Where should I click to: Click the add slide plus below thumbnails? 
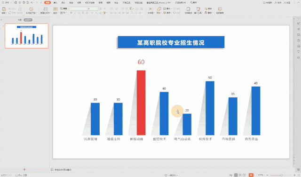(x=24, y=169)
